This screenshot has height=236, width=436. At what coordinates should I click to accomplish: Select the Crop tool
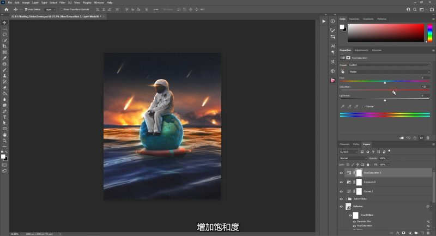[x=4, y=46]
